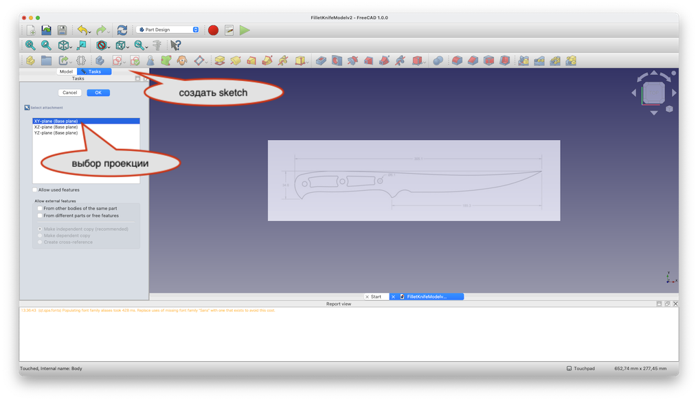Click the Save document icon
The width and height of the screenshot is (698, 401).
pos(62,30)
